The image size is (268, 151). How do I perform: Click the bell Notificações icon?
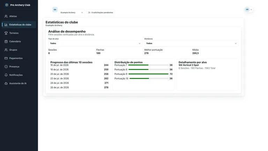6,75
